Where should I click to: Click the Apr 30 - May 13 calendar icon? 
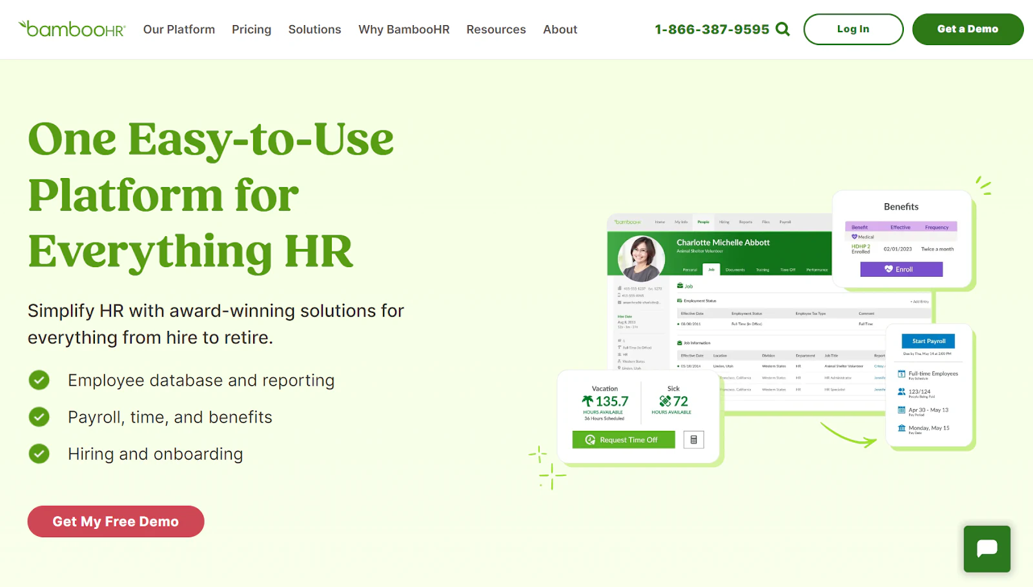pyautogui.click(x=902, y=410)
